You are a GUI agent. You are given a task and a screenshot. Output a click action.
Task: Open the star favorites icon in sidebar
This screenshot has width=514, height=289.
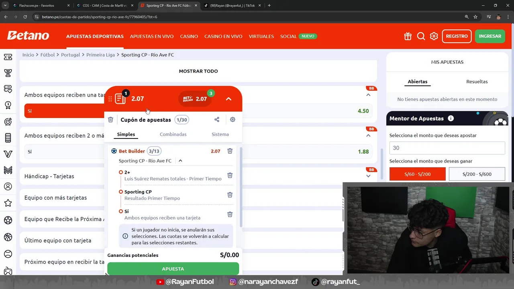(x=8, y=203)
